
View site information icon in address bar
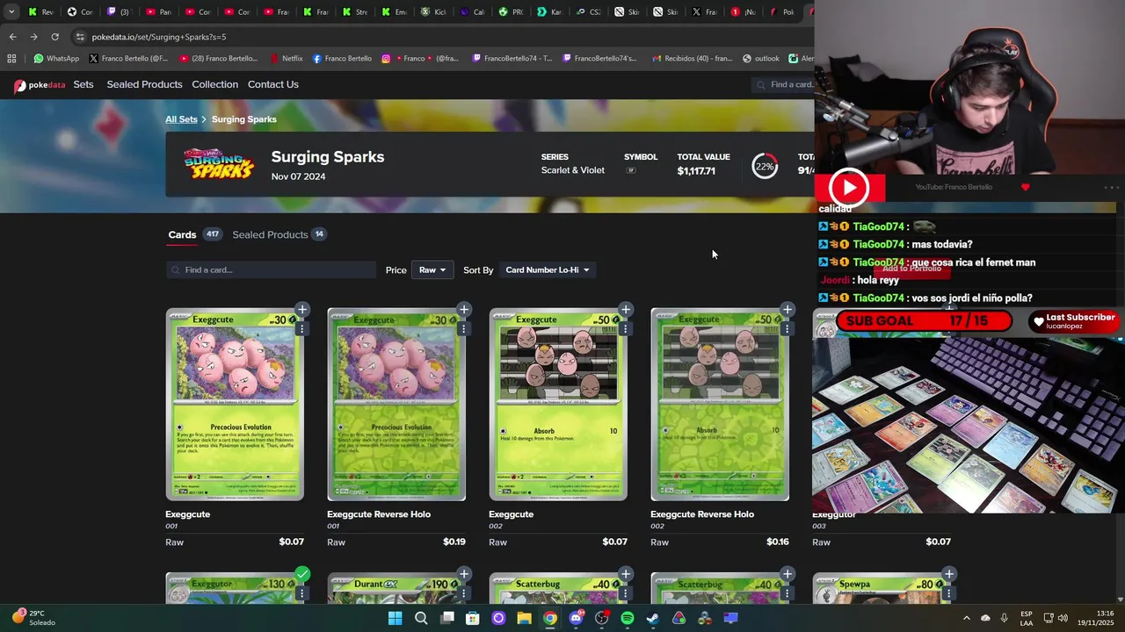coord(80,37)
